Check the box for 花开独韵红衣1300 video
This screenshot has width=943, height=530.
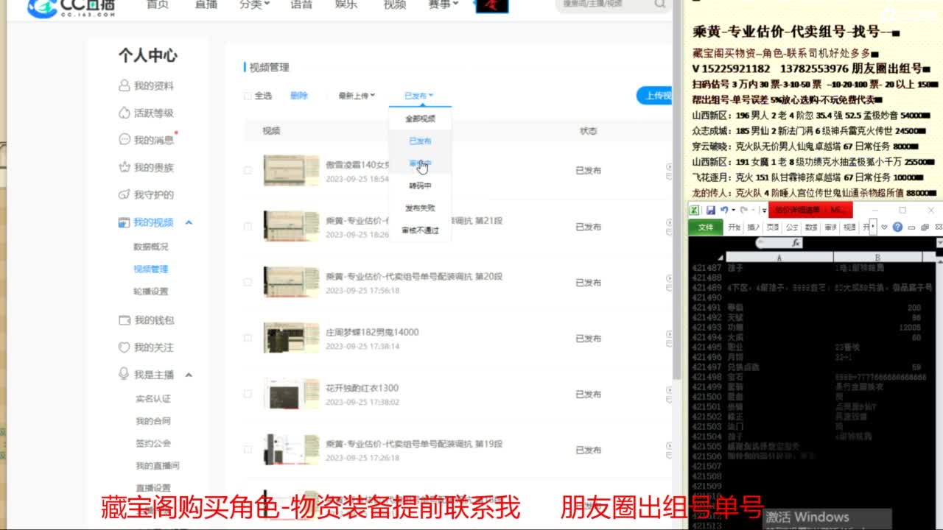tap(248, 394)
